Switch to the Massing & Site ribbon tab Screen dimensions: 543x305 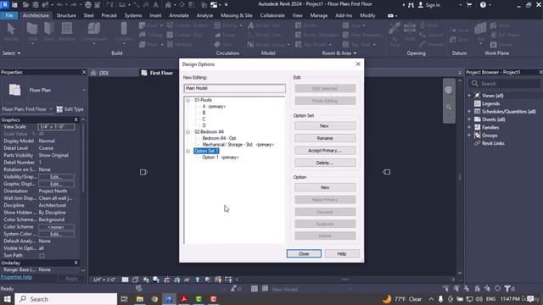point(237,15)
